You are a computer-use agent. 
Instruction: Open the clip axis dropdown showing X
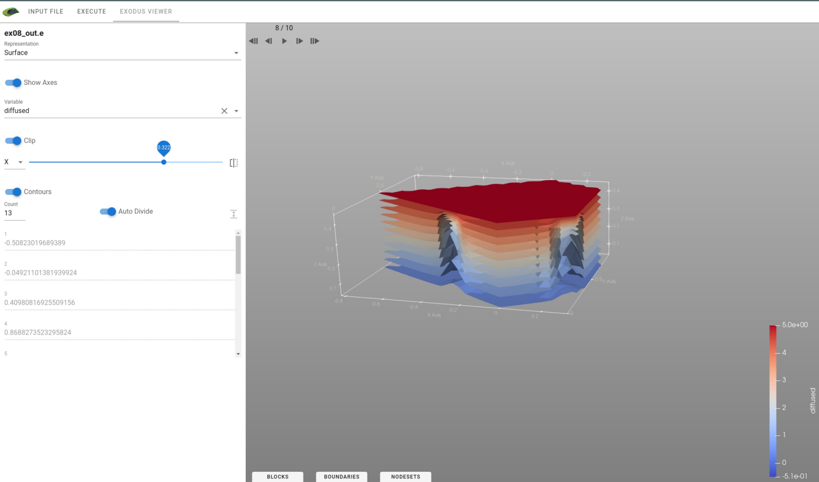click(x=14, y=162)
